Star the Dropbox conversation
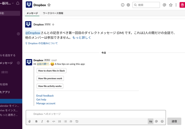This screenshot has height=129, width=185. (x=49, y=5)
